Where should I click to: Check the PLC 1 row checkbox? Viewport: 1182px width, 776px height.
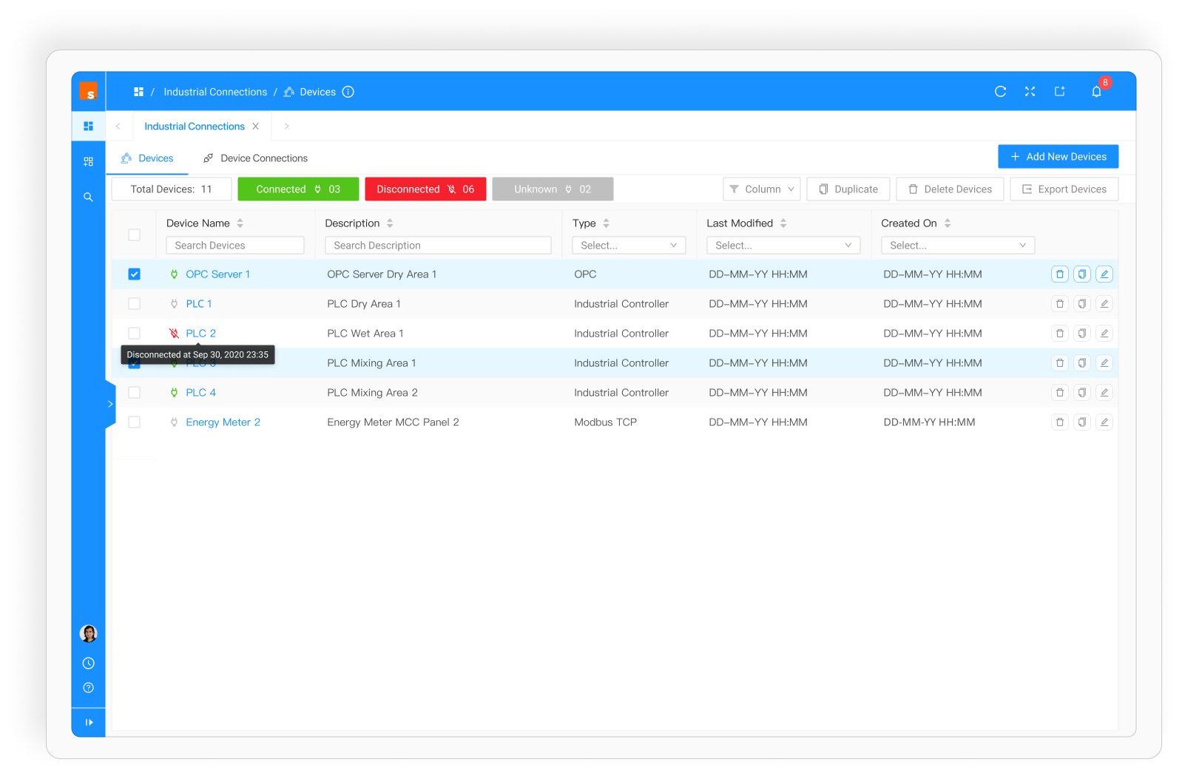point(134,304)
